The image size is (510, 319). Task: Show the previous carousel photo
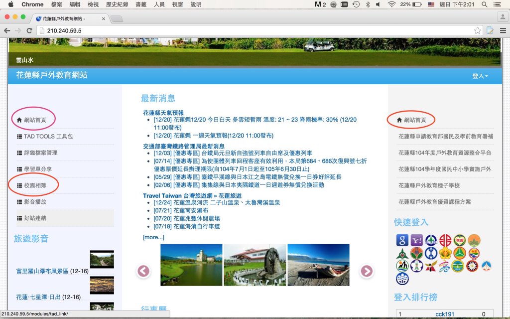click(x=143, y=271)
